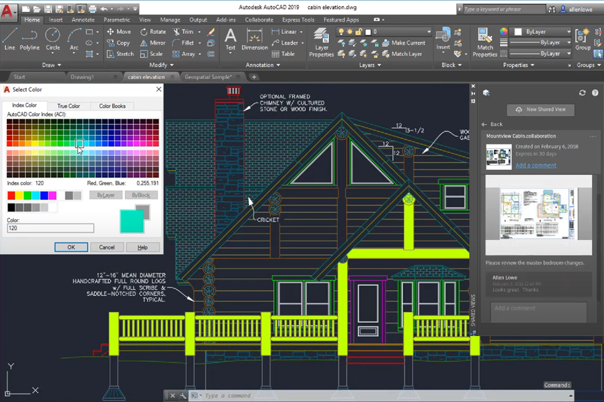Click Match Layer button
This screenshot has width=604, height=402.
[x=402, y=54]
